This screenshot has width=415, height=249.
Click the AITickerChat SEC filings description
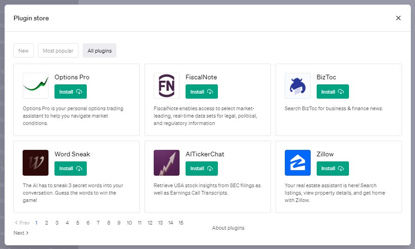pyautogui.click(x=207, y=189)
